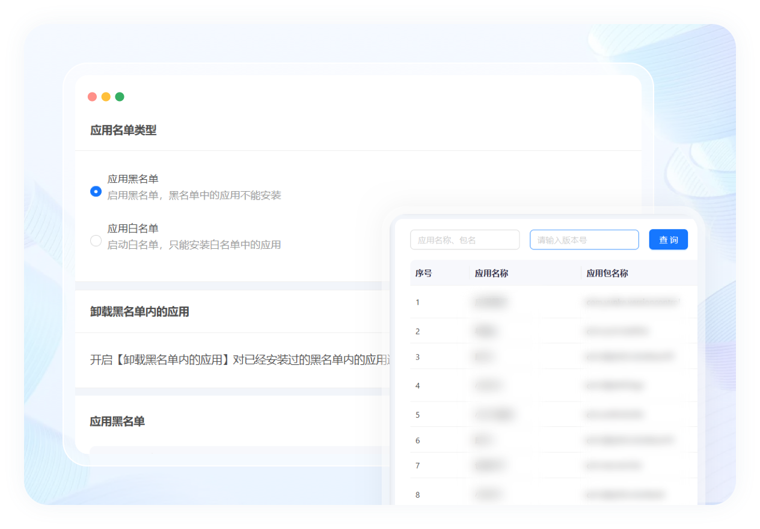Select table row with 序号 3
Screen dimensions: 760x529
pos(553,357)
